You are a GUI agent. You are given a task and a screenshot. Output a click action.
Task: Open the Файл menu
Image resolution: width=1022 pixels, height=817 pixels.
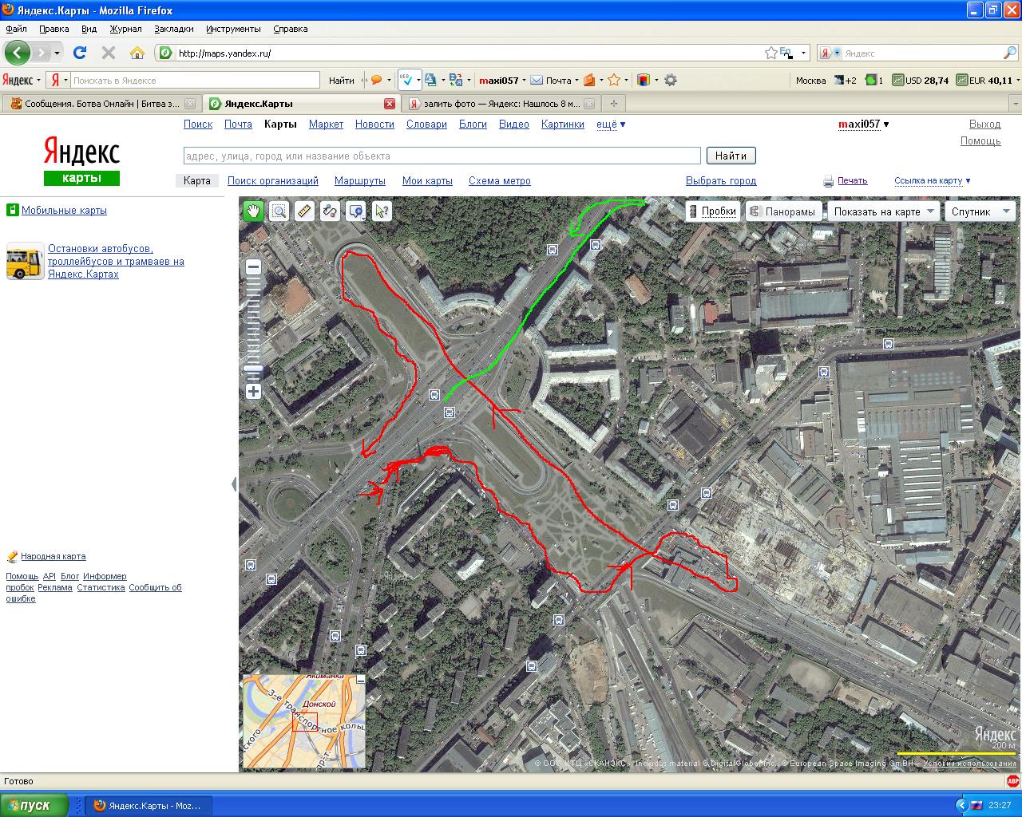pos(16,29)
